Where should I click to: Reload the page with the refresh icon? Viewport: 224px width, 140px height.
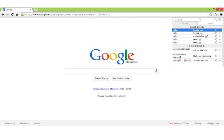[12, 15]
